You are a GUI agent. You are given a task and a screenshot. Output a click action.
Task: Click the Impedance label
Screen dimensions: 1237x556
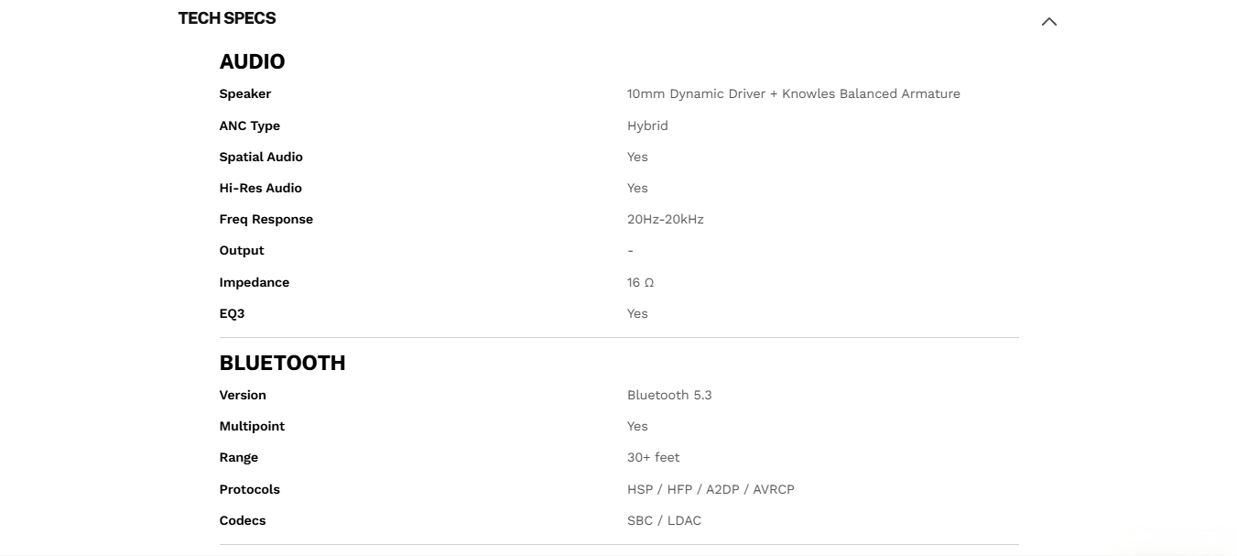(x=254, y=282)
